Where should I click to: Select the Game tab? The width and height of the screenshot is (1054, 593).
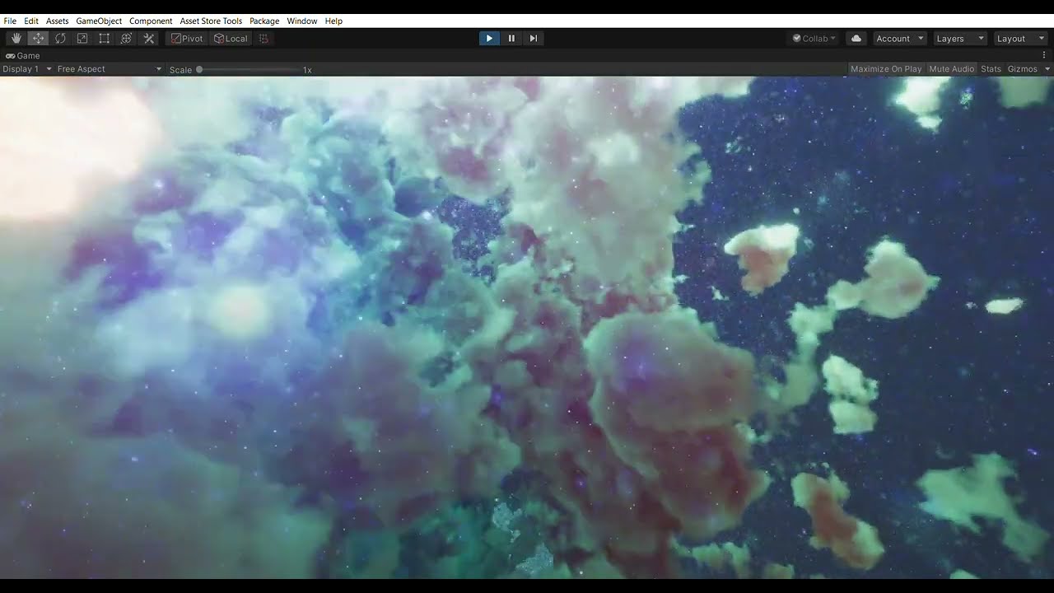pyautogui.click(x=23, y=56)
